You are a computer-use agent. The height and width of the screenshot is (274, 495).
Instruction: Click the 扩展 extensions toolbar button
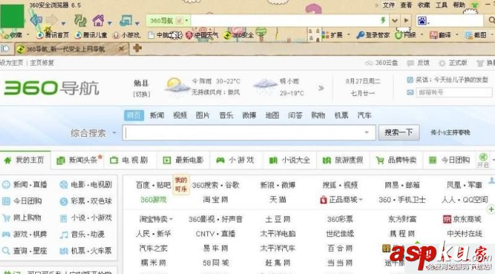[332, 35]
